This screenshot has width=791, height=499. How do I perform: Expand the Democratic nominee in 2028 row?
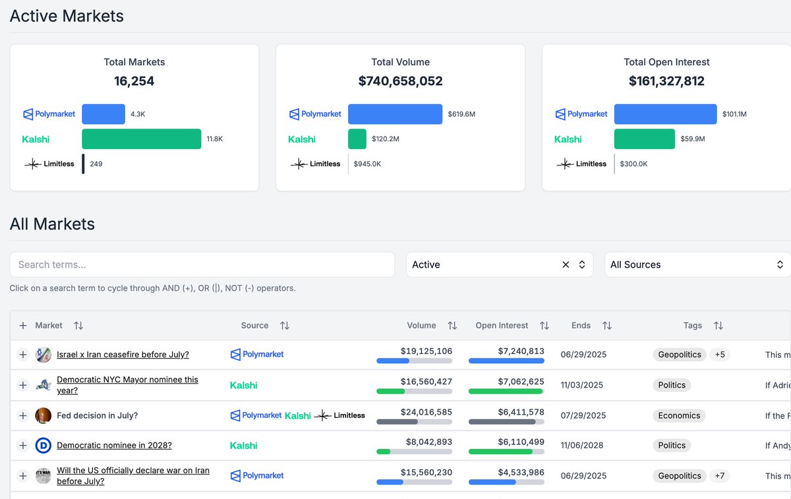22,446
